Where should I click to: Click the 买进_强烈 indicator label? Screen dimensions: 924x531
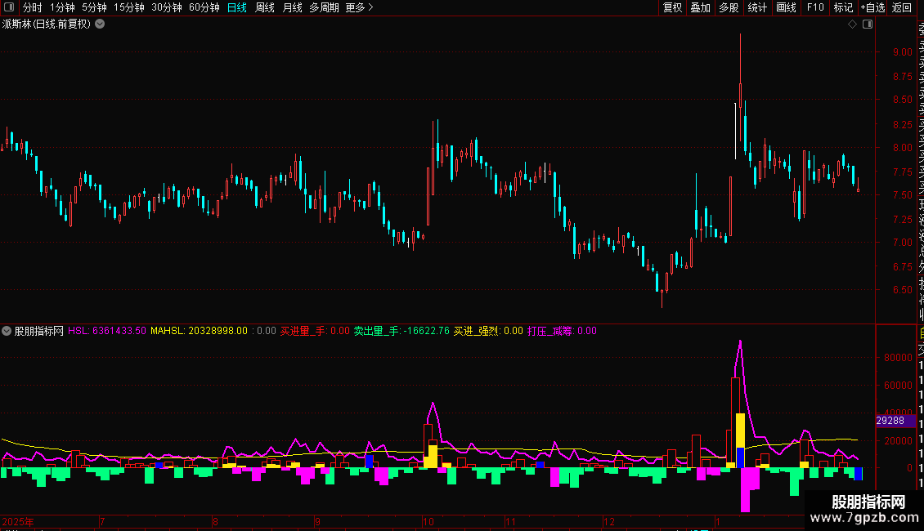click(x=488, y=331)
